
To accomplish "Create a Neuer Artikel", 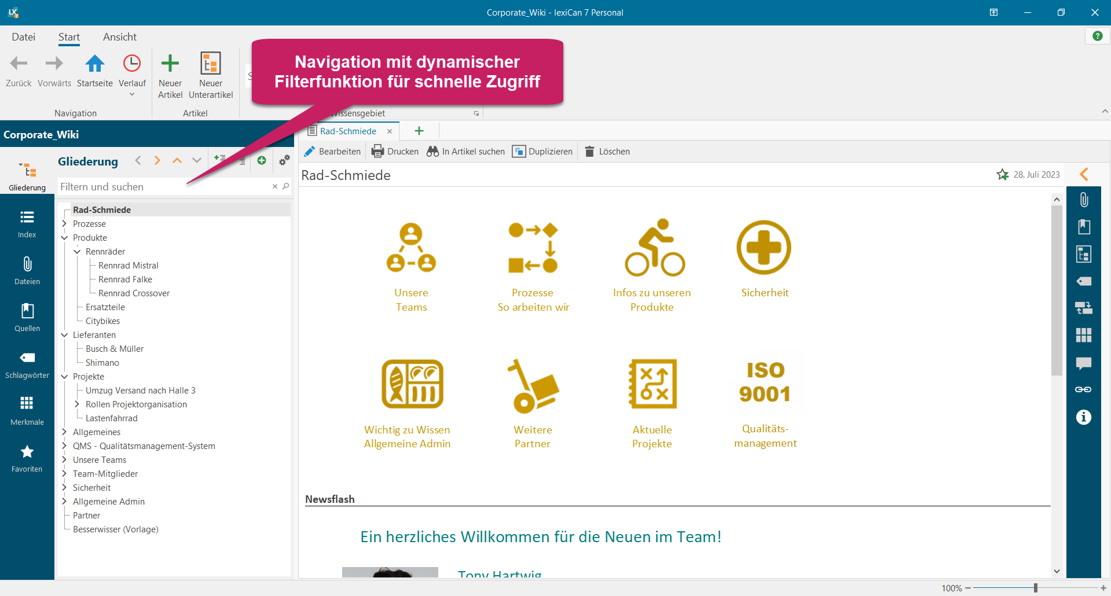I will [x=170, y=76].
